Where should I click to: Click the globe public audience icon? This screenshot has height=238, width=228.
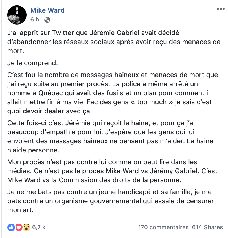coord(47,20)
